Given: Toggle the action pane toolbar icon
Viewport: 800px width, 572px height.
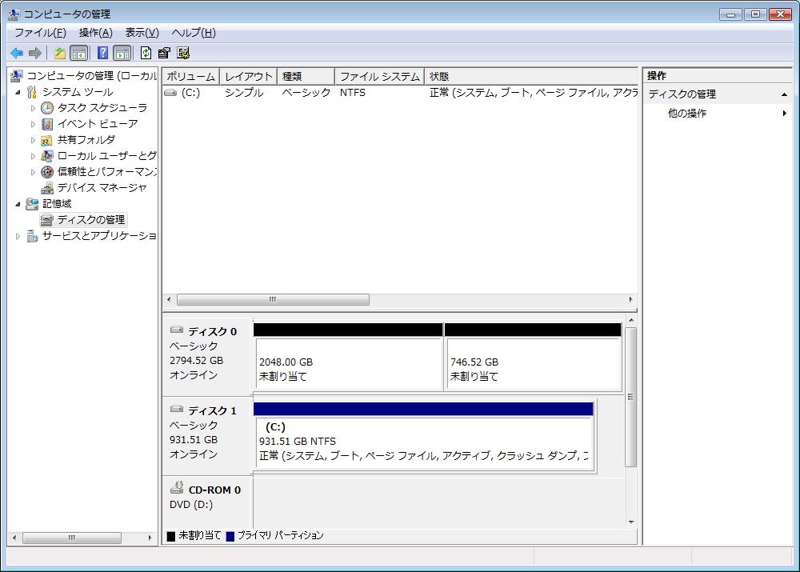Looking at the screenshot, I should point(122,53).
